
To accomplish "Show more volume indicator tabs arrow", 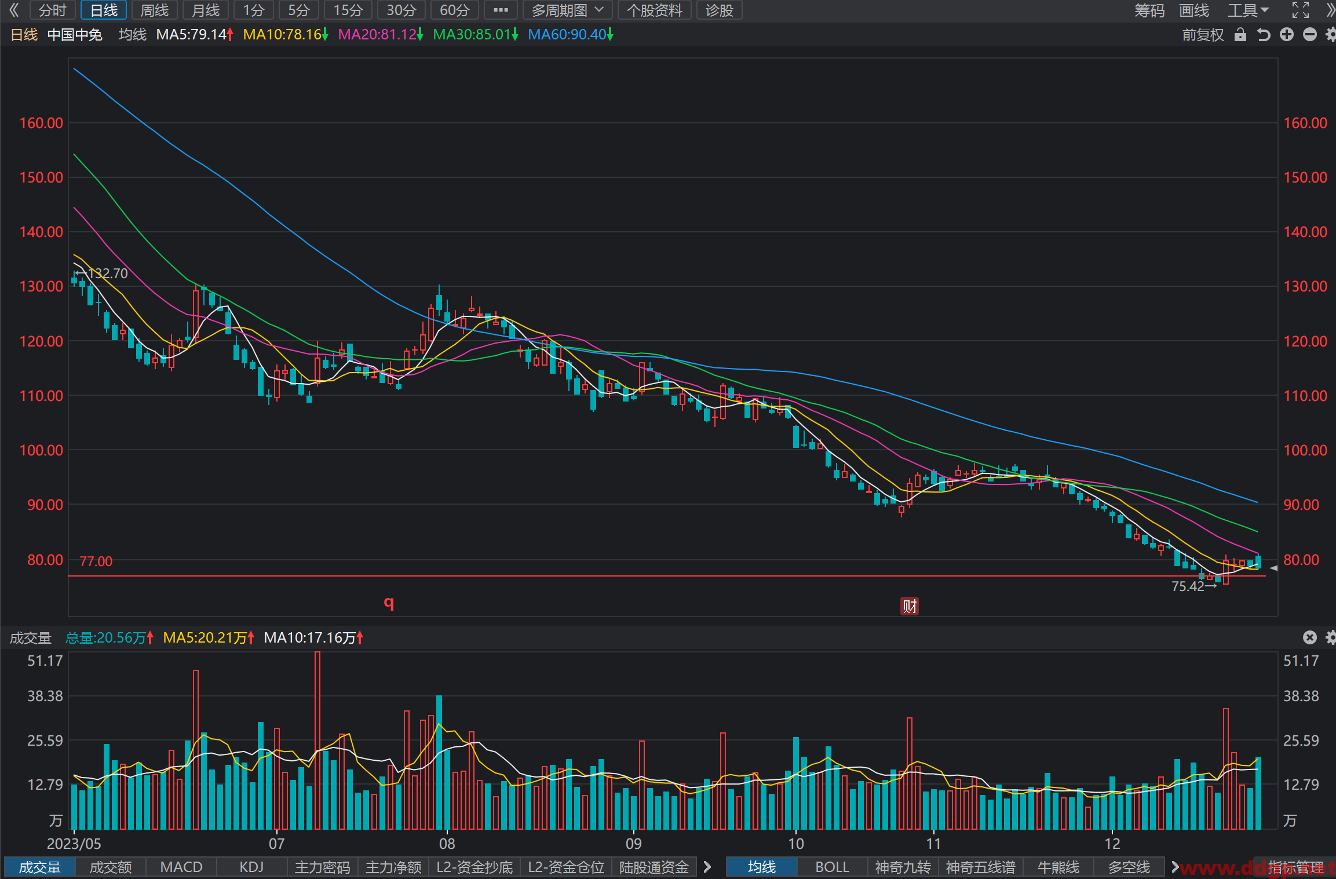I will point(707,867).
